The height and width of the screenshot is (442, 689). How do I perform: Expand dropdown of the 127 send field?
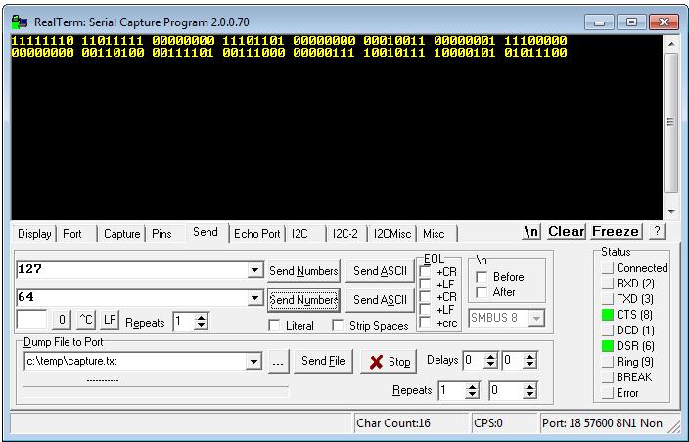[254, 270]
